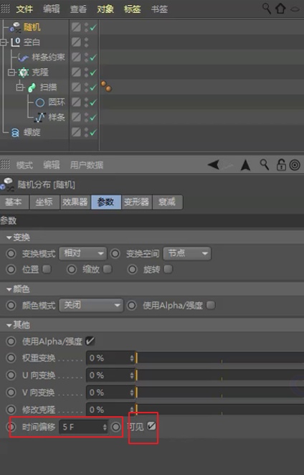Image resolution: width=304 pixels, height=475 pixels.
Task: Collapse the 克隆 tree node
Action: 11,72
